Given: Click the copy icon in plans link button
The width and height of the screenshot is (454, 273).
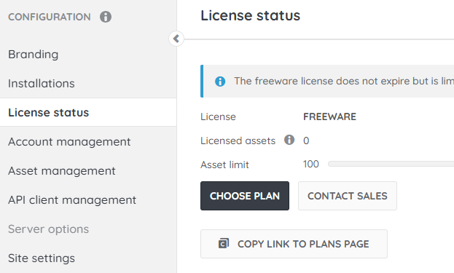Looking at the screenshot, I should (224, 243).
